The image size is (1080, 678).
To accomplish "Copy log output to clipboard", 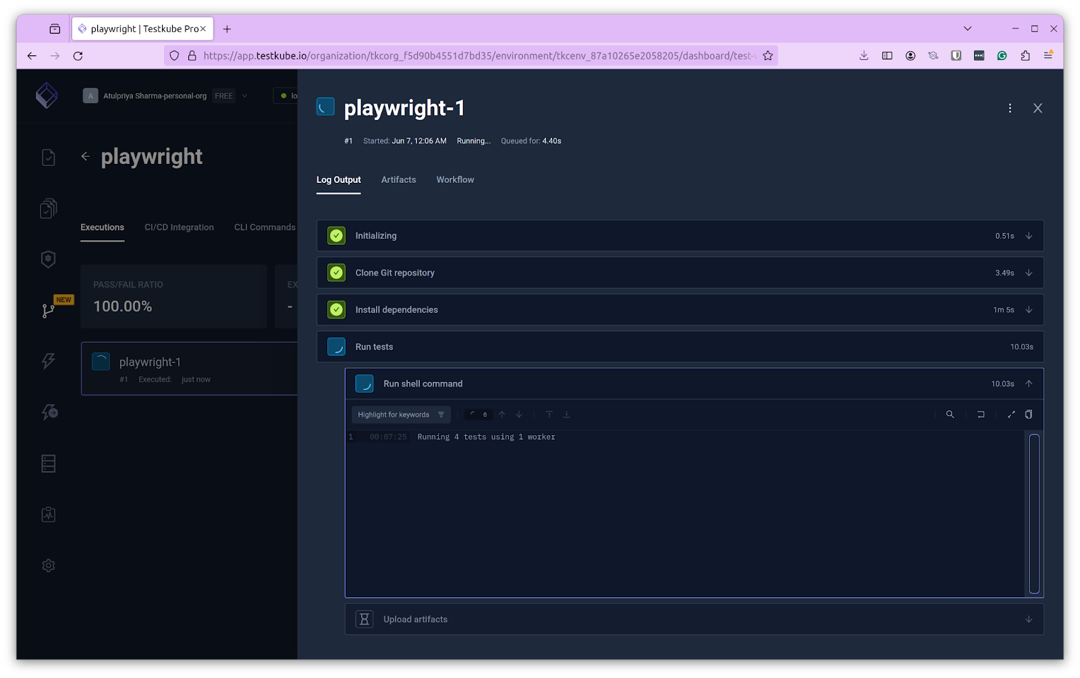I will tap(1029, 414).
